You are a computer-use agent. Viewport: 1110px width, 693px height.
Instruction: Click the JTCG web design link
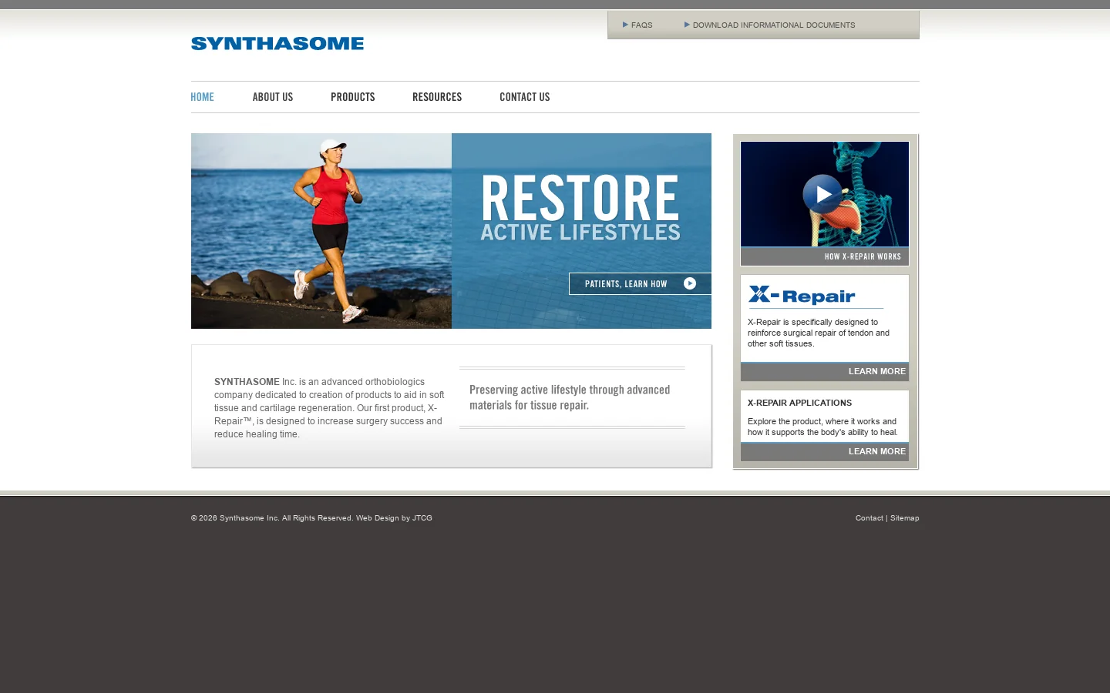click(422, 518)
